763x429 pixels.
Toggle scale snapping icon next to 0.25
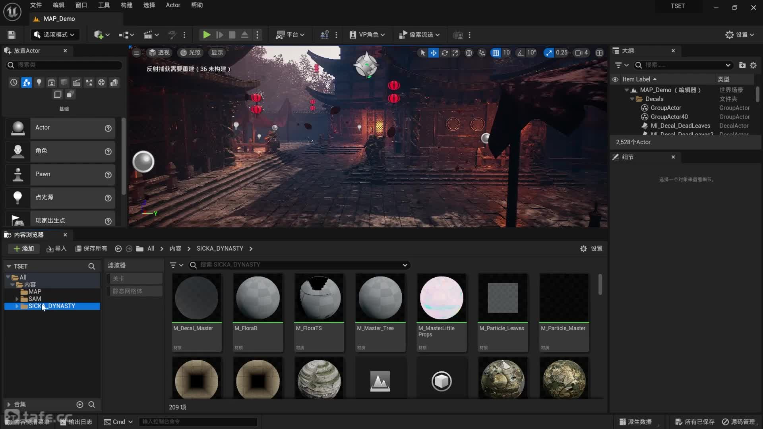tap(549, 52)
